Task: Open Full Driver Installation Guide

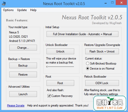Action: pos(82,34)
